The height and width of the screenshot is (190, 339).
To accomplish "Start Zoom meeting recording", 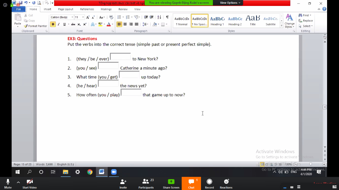I will tap(209, 183).
